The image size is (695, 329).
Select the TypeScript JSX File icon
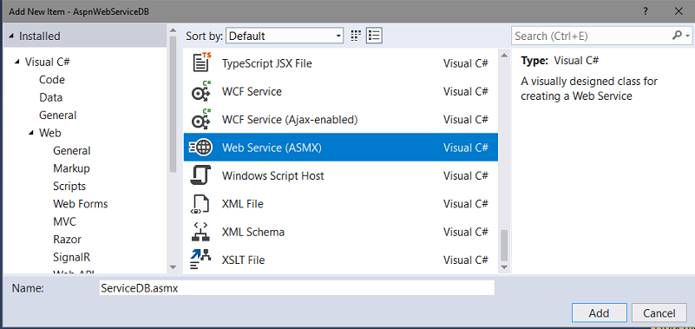point(202,63)
